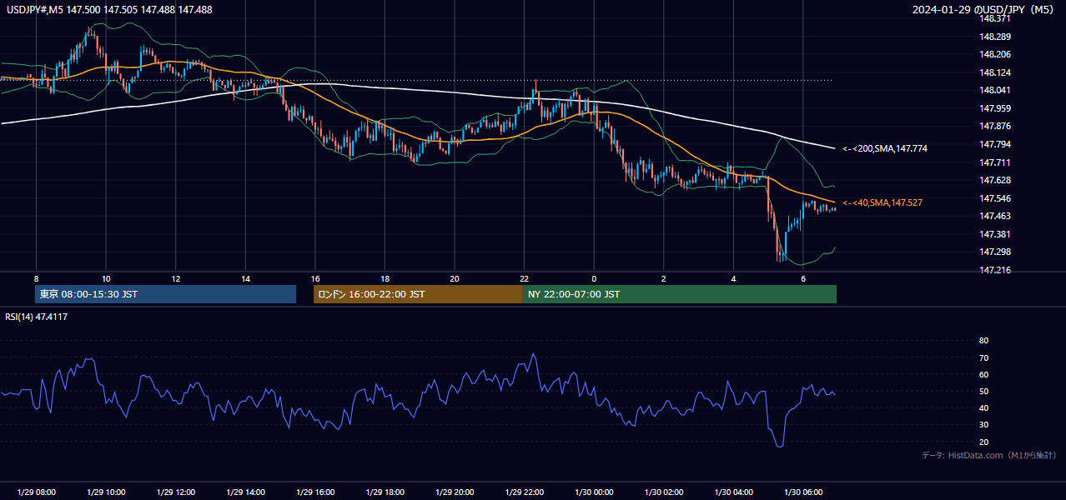Click hour tick 18 under price chart
The image size is (1066, 500).
pyautogui.click(x=385, y=278)
